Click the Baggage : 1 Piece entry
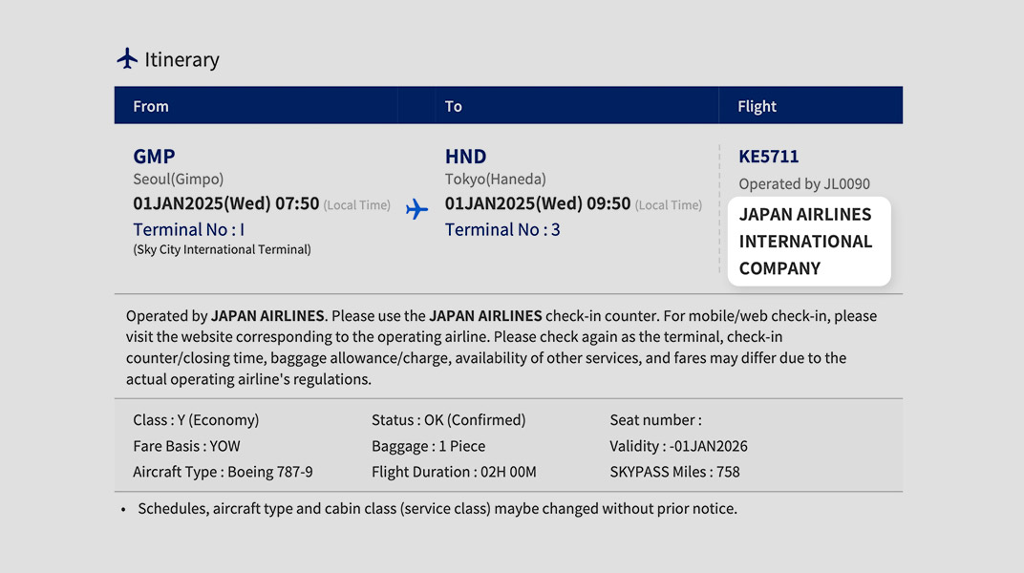The height and width of the screenshot is (573, 1024). tap(428, 446)
